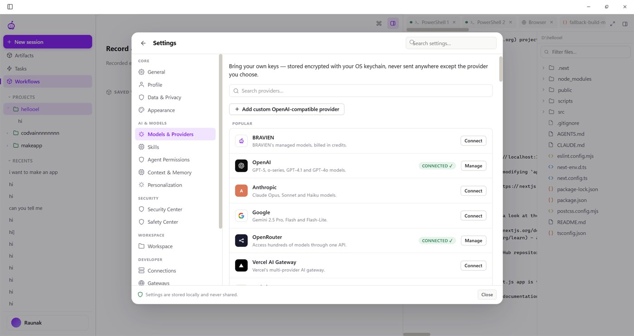
Task: Click the BRAVIEN provider logo in the list
Action: click(241, 141)
